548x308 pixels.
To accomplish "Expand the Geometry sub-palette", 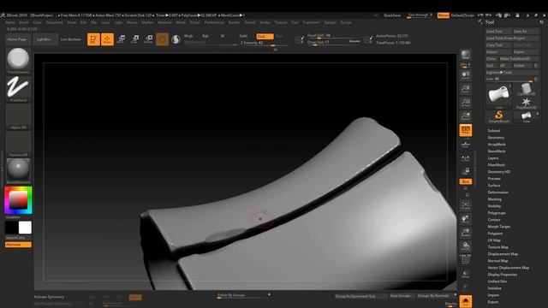I will point(496,138).
